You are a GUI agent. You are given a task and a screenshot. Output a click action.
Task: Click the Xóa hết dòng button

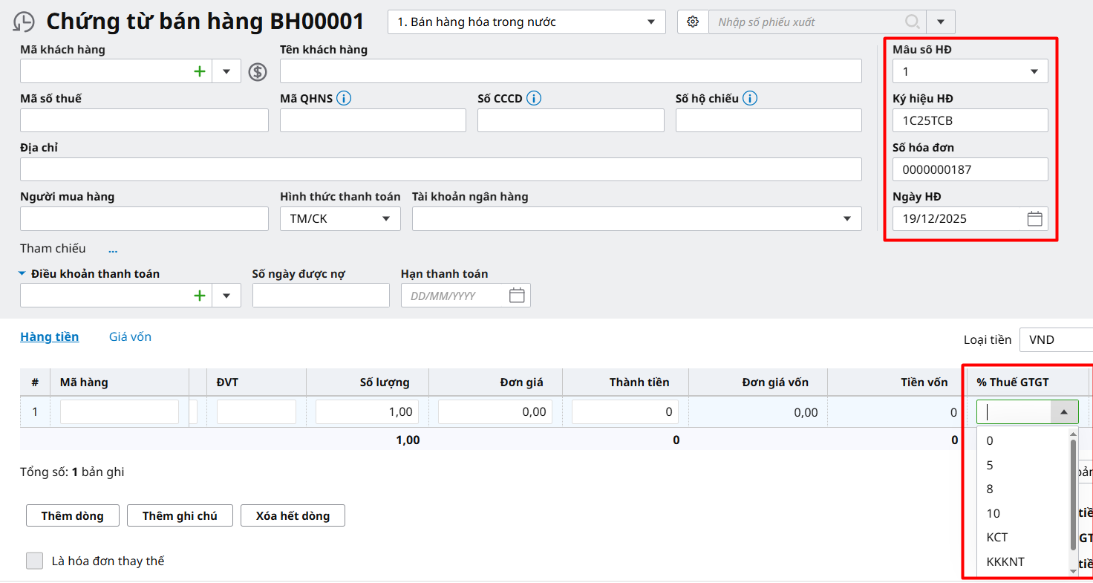click(x=293, y=515)
